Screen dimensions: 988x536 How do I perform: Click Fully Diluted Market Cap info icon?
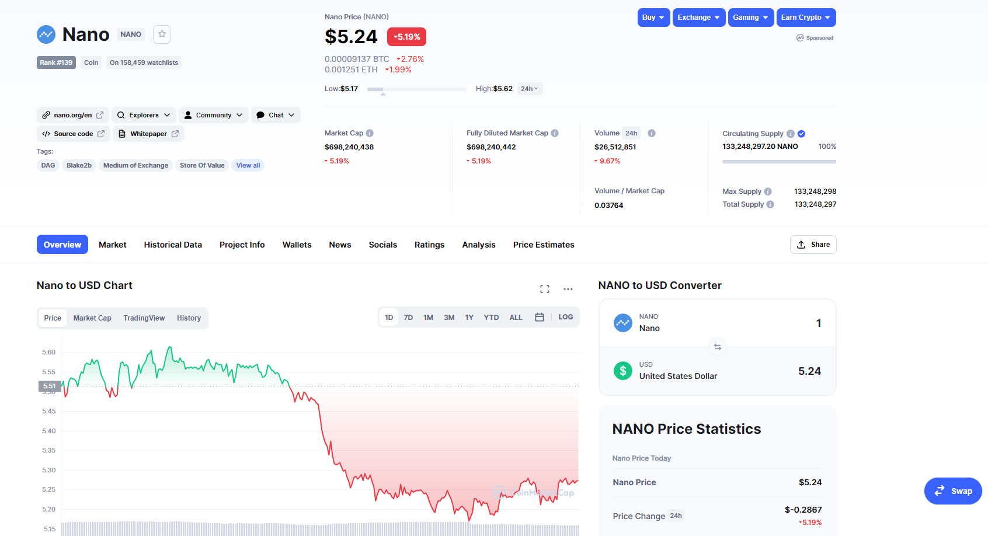point(555,133)
